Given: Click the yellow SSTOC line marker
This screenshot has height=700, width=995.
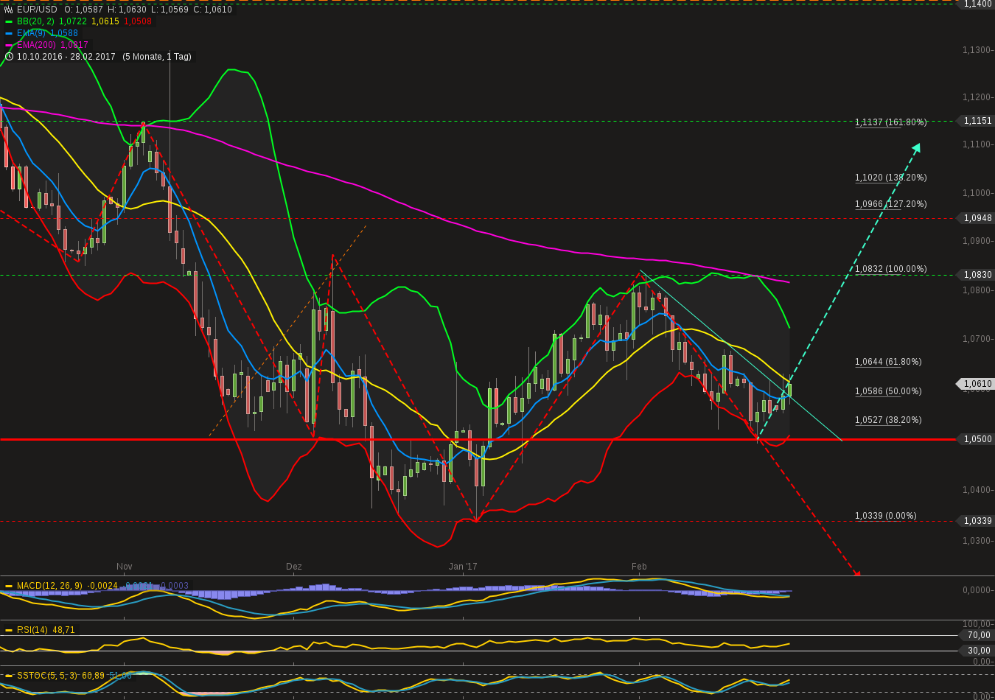Looking at the screenshot, I should [x=9, y=675].
